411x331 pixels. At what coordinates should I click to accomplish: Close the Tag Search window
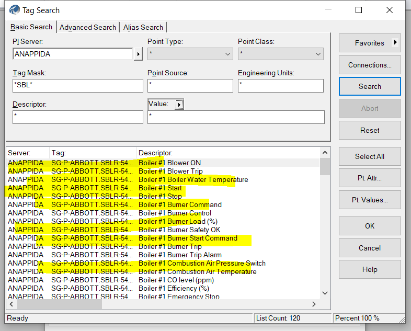point(390,10)
